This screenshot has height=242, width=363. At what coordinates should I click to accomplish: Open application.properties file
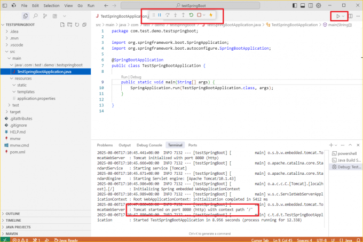click(x=36, y=98)
